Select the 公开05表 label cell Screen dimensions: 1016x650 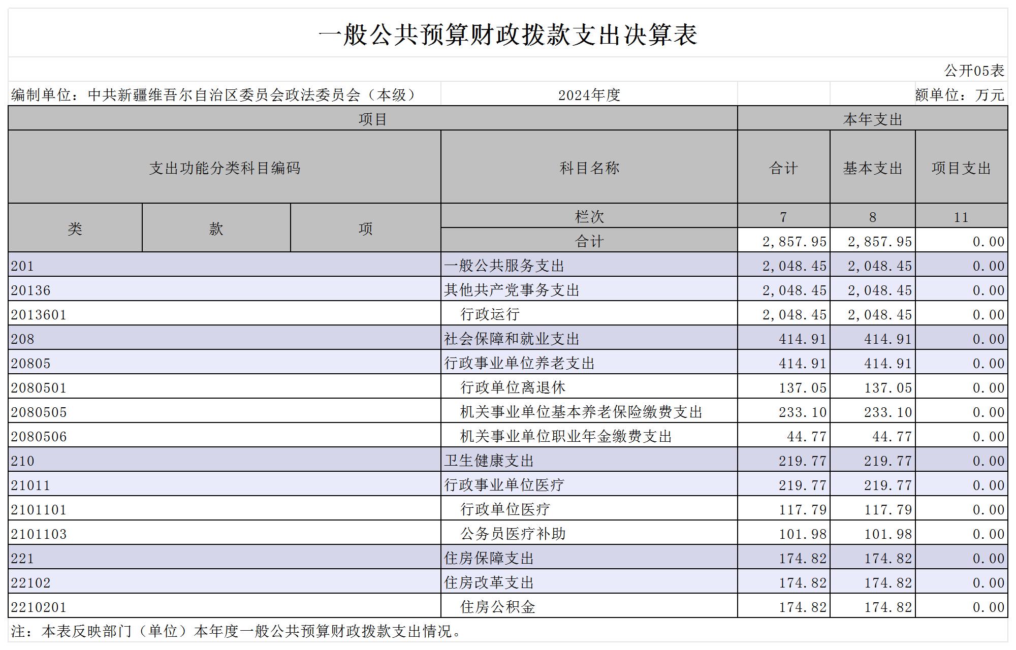point(973,71)
